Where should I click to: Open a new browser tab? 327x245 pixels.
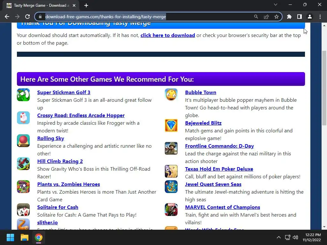tap(86, 5)
